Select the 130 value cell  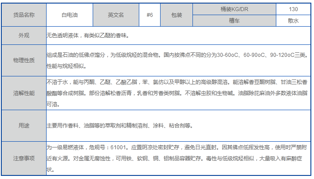[293, 9]
